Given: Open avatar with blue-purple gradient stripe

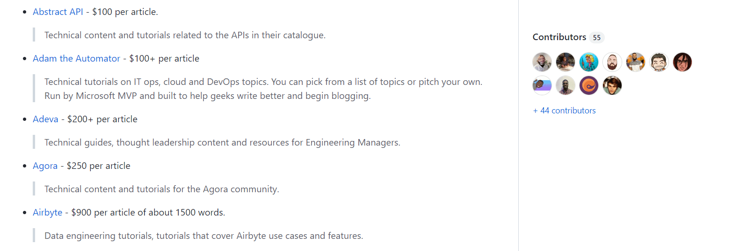Looking at the screenshot, I should coord(542,85).
